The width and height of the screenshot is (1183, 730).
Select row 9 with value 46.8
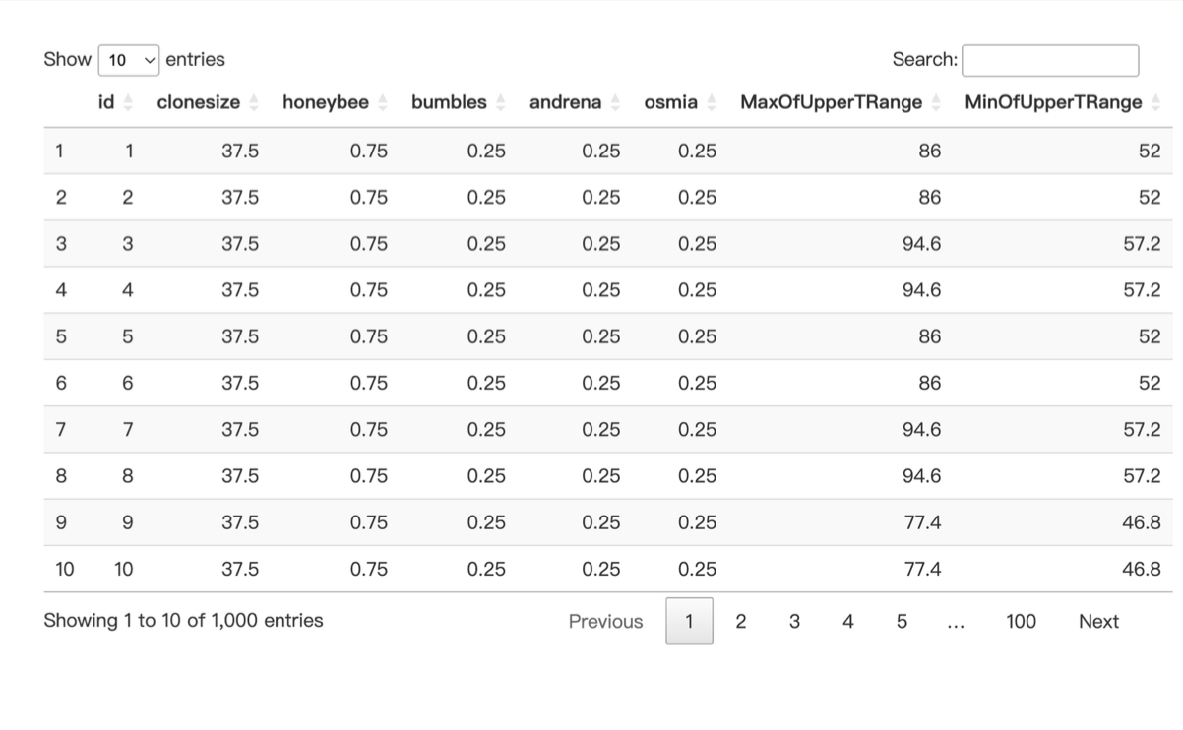pos(608,522)
